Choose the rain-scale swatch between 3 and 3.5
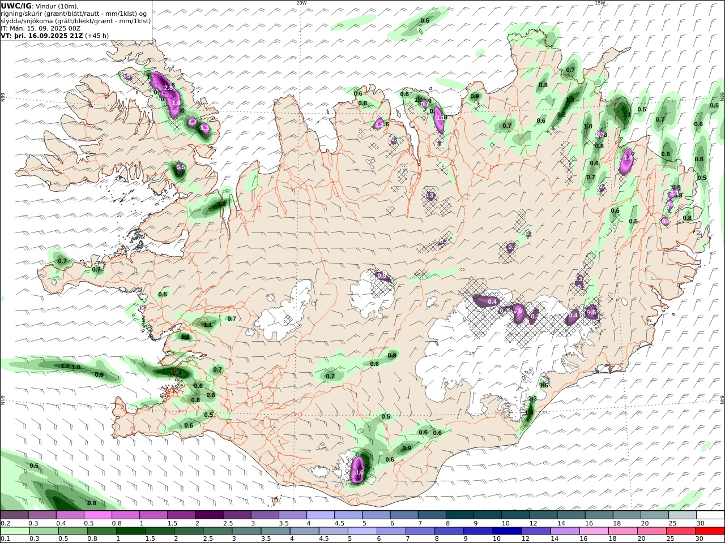This screenshot has width=725, height=543. (x=246, y=531)
